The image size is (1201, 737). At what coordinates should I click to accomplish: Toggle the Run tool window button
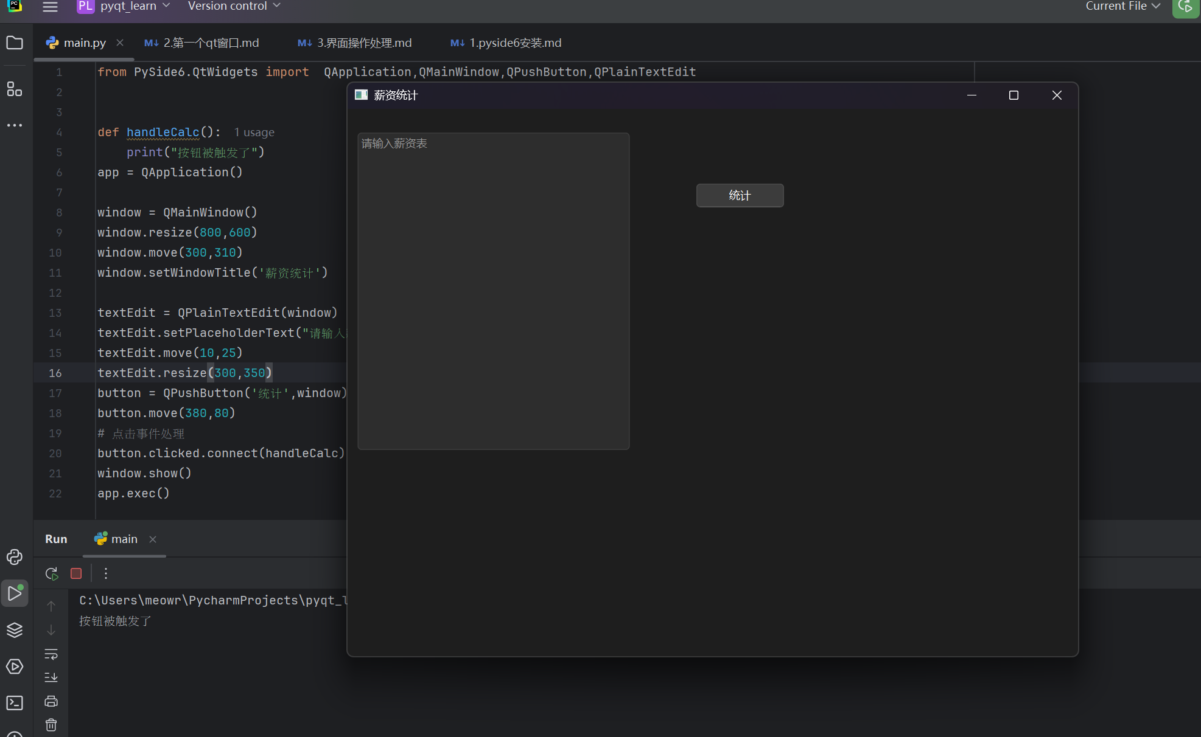[x=15, y=593]
